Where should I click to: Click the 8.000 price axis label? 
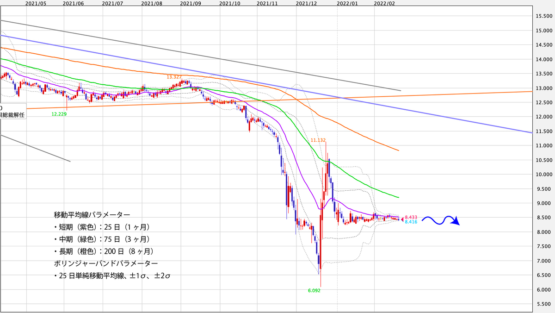click(x=544, y=232)
